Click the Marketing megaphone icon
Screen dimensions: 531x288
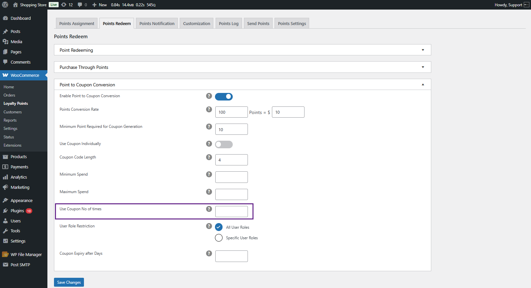(x=5, y=187)
